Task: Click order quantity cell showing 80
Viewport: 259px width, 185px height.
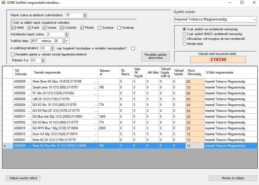Action: tap(195, 81)
